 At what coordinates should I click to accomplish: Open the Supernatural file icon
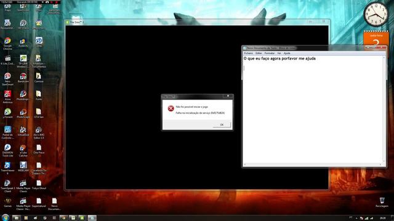39,203
